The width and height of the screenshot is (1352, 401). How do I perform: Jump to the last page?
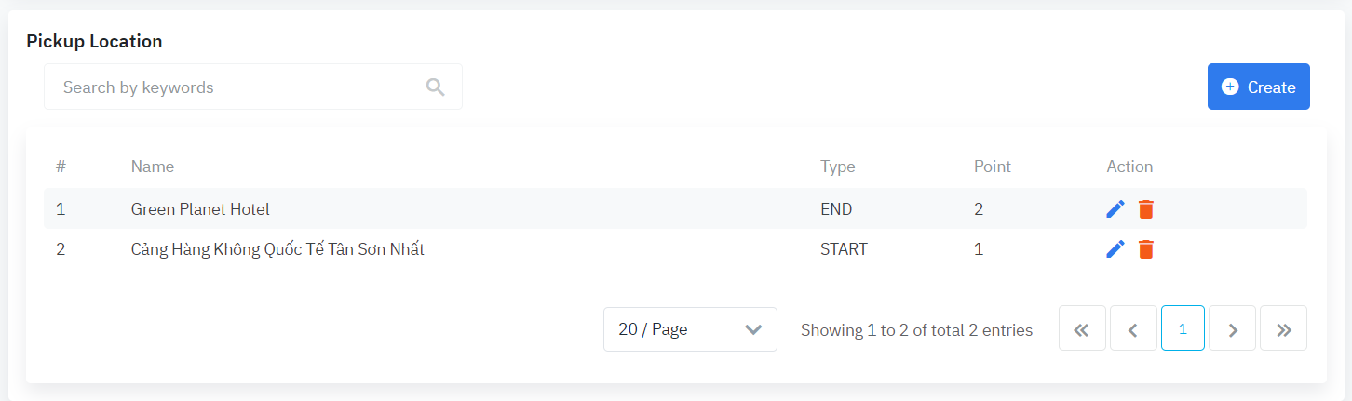coord(1283,328)
